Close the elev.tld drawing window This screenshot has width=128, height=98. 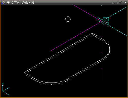point(125,3)
